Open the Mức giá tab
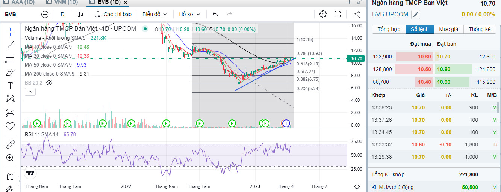The width and height of the screenshot is (501, 192). tap(448, 29)
